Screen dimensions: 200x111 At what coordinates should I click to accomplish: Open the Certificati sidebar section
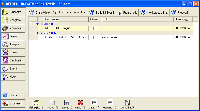point(13,60)
